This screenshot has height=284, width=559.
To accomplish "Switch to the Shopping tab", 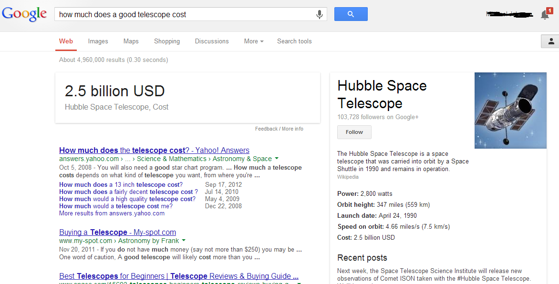I will point(166,41).
